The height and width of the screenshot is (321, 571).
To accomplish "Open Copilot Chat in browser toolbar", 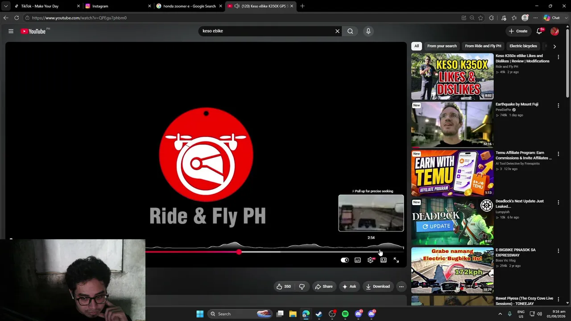I will [x=552, y=18].
